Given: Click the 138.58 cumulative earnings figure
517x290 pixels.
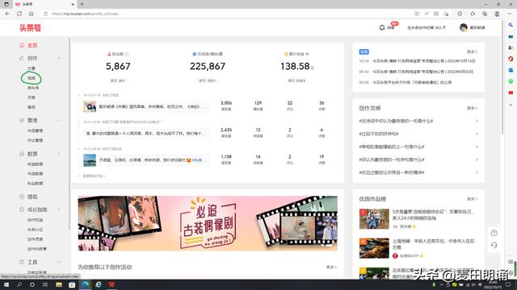Looking at the screenshot, I should pyautogui.click(x=295, y=66).
